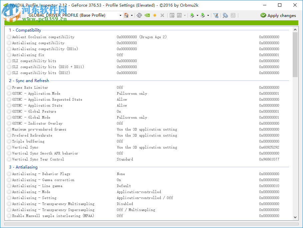This screenshot has height=228, width=303.
Task: Click 'Application-controlled / Off' Antialiasing Setting value
Action: coord(145,198)
